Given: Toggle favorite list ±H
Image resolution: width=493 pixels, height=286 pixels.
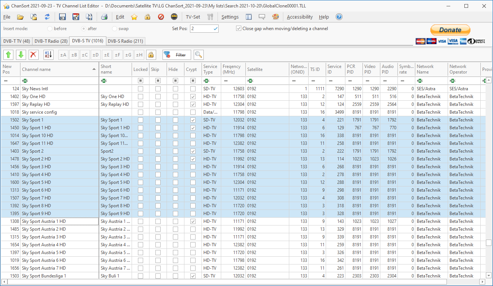Looking at the screenshot, I should (x=139, y=55).
